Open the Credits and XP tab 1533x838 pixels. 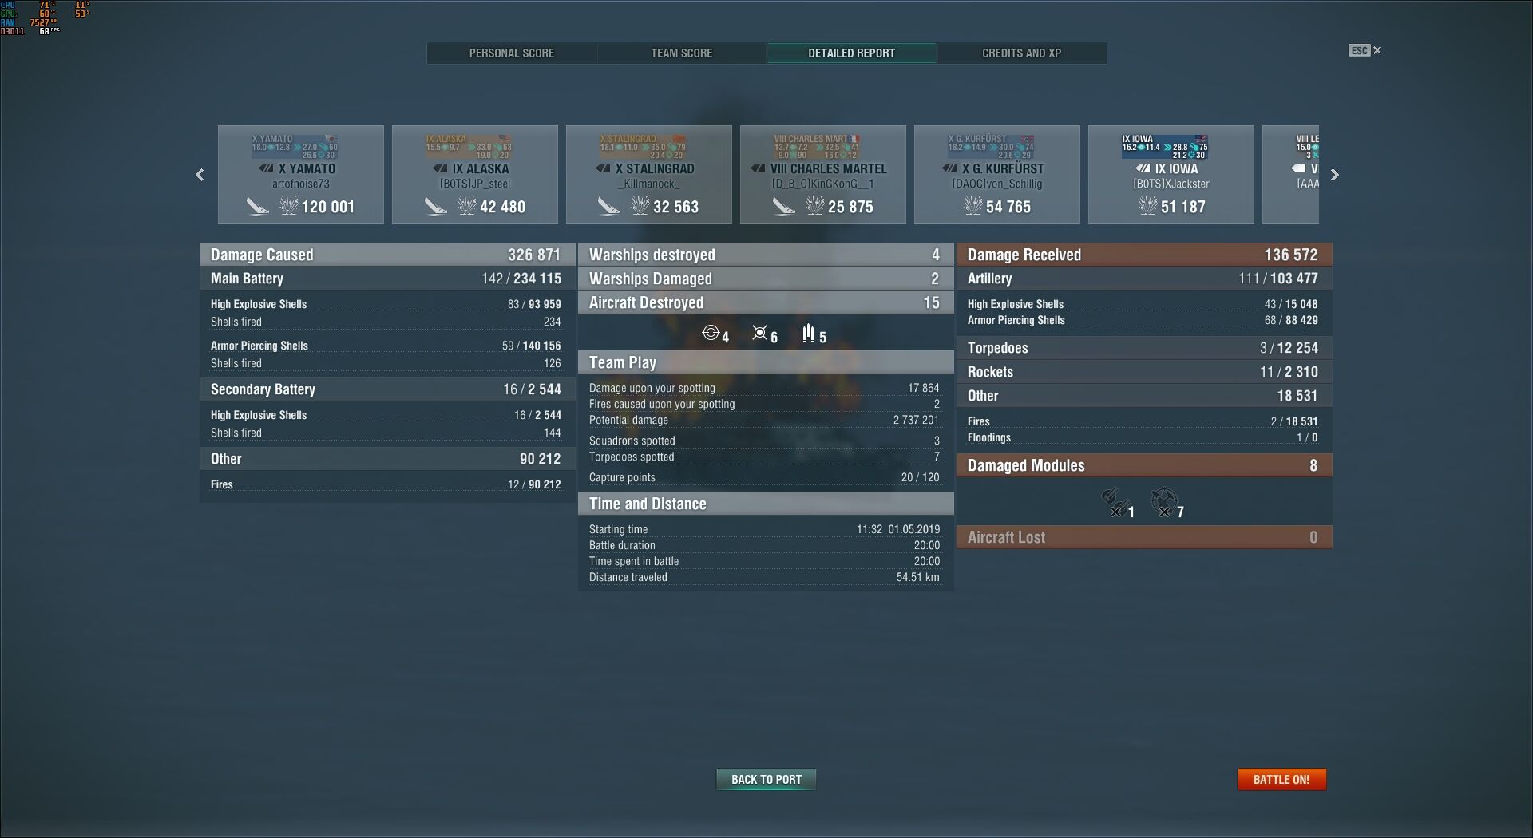click(x=1022, y=53)
